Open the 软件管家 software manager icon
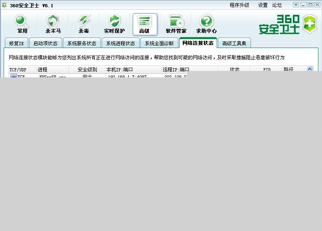Image resolution: width=322 pixels, height=231 pixels. [x=176, y=24]
